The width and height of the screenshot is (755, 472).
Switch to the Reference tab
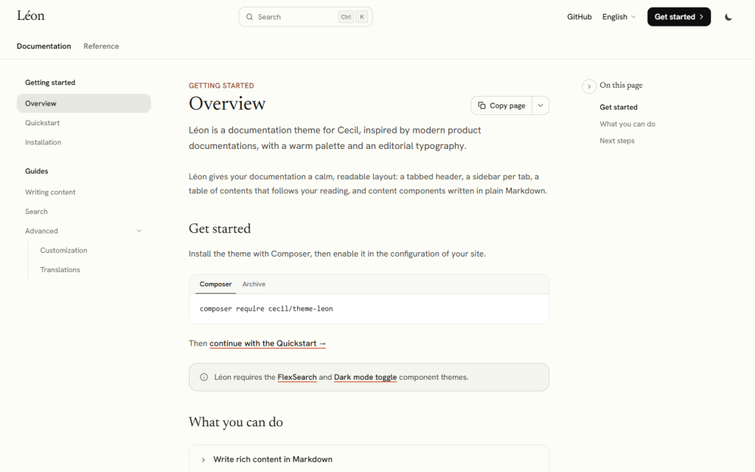(101, 46)
